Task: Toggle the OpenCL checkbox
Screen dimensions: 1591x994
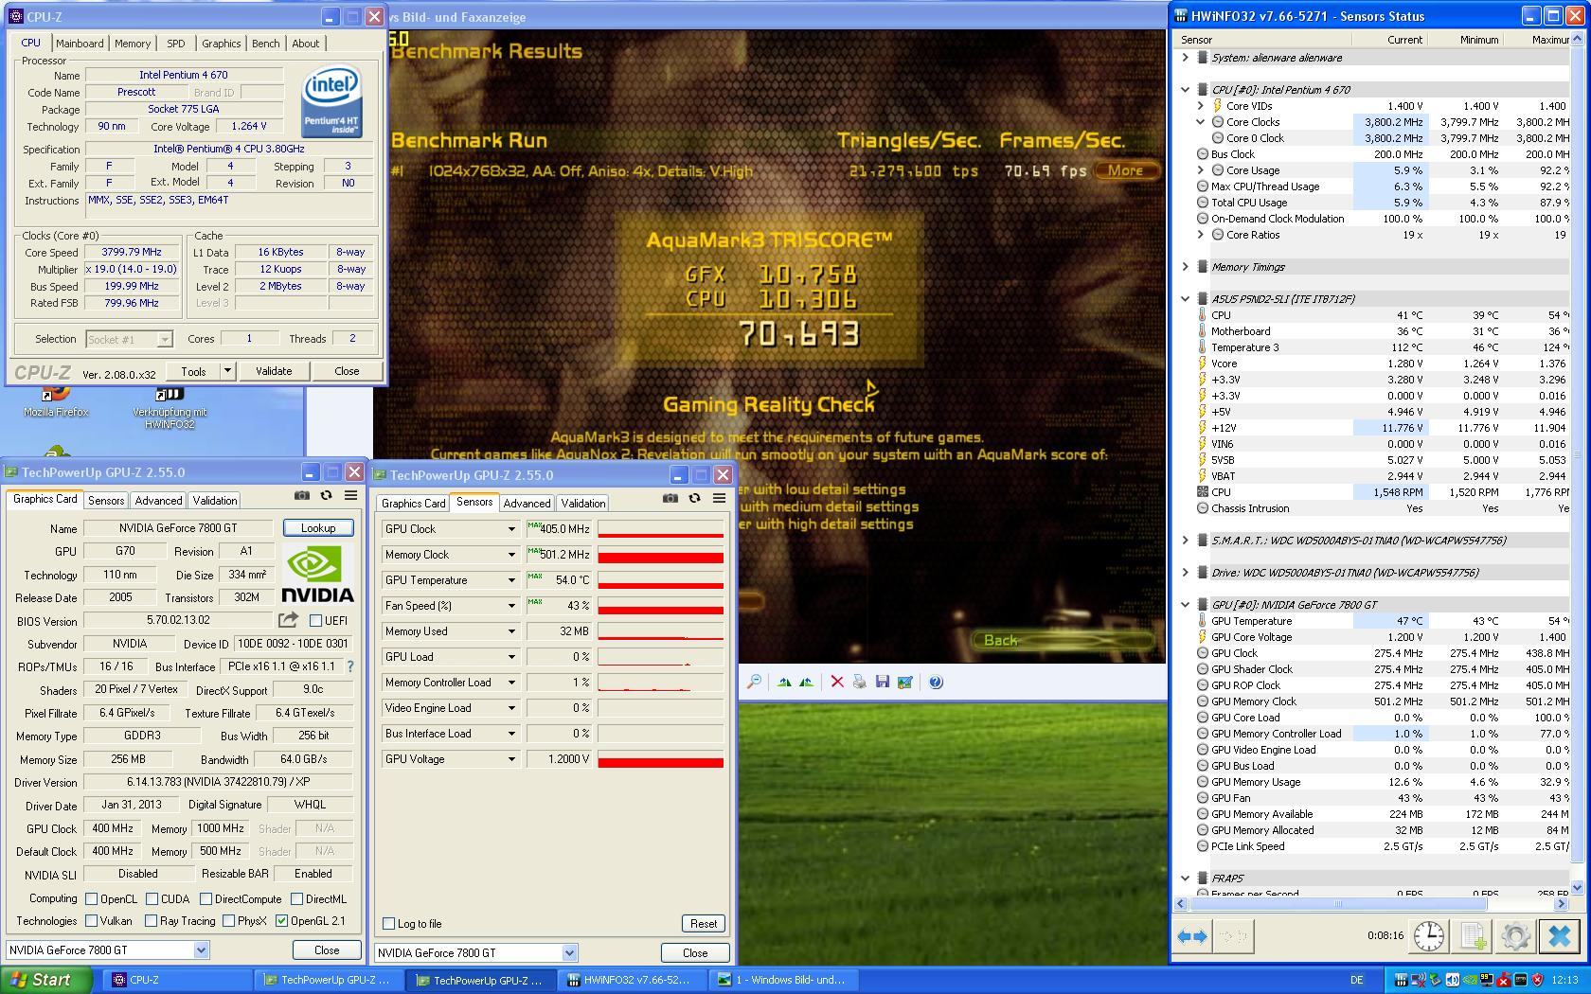Action: point(91,898)
